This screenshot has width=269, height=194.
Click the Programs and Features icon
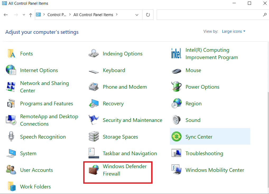tap(11, 103)
